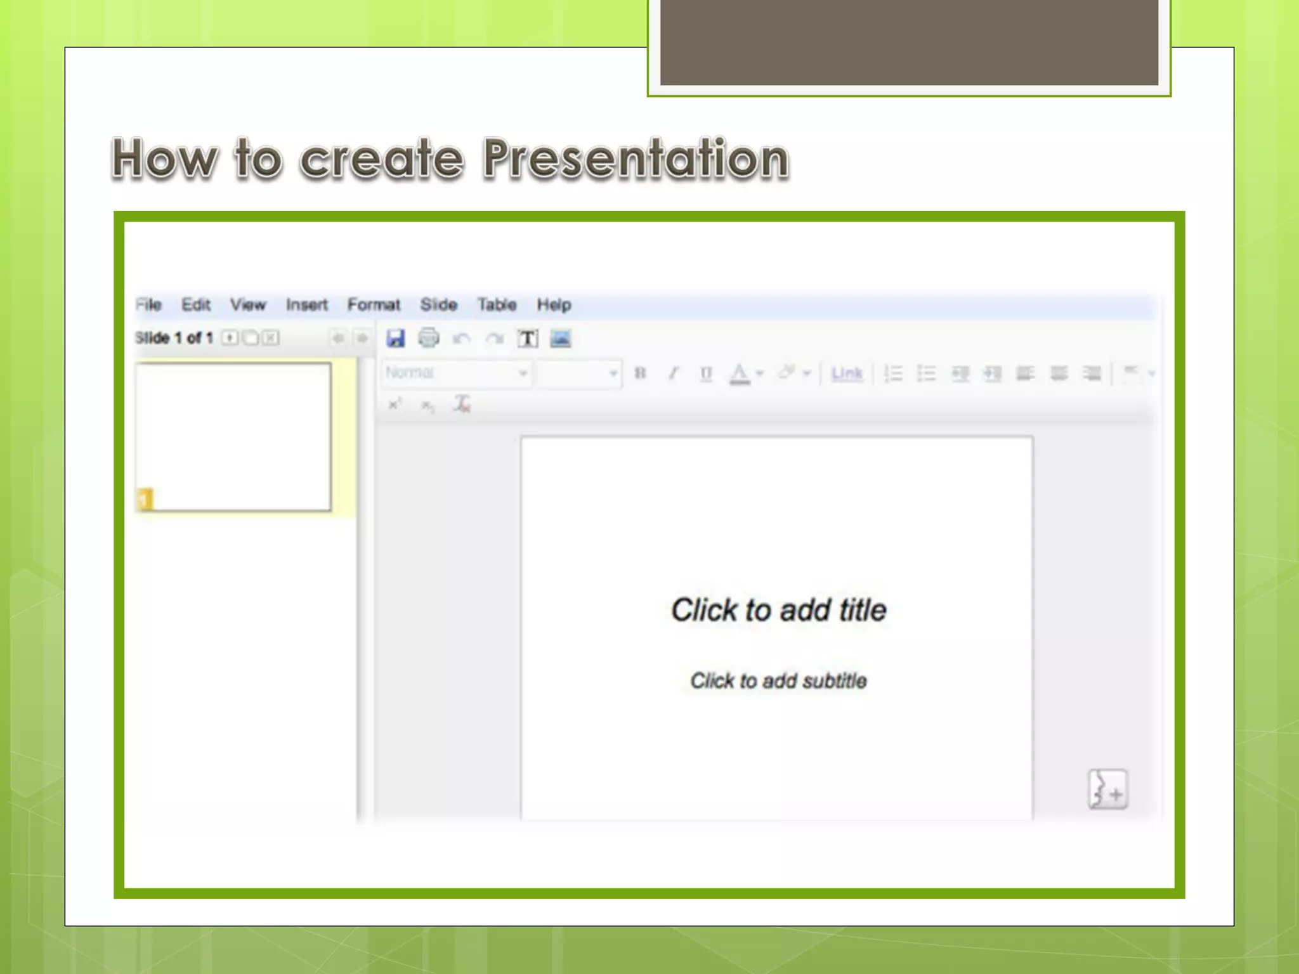Screen dimensions: 1299x974
Task: Select the slide 1 thumbnail
Action: [x=233, y=437]
